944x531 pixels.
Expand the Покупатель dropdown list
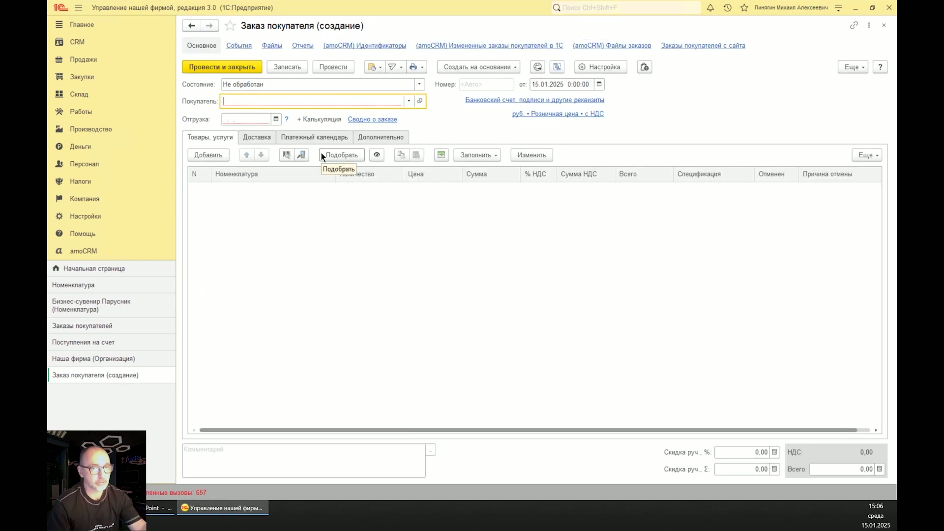pyautogui.click(x=409, y=101)
